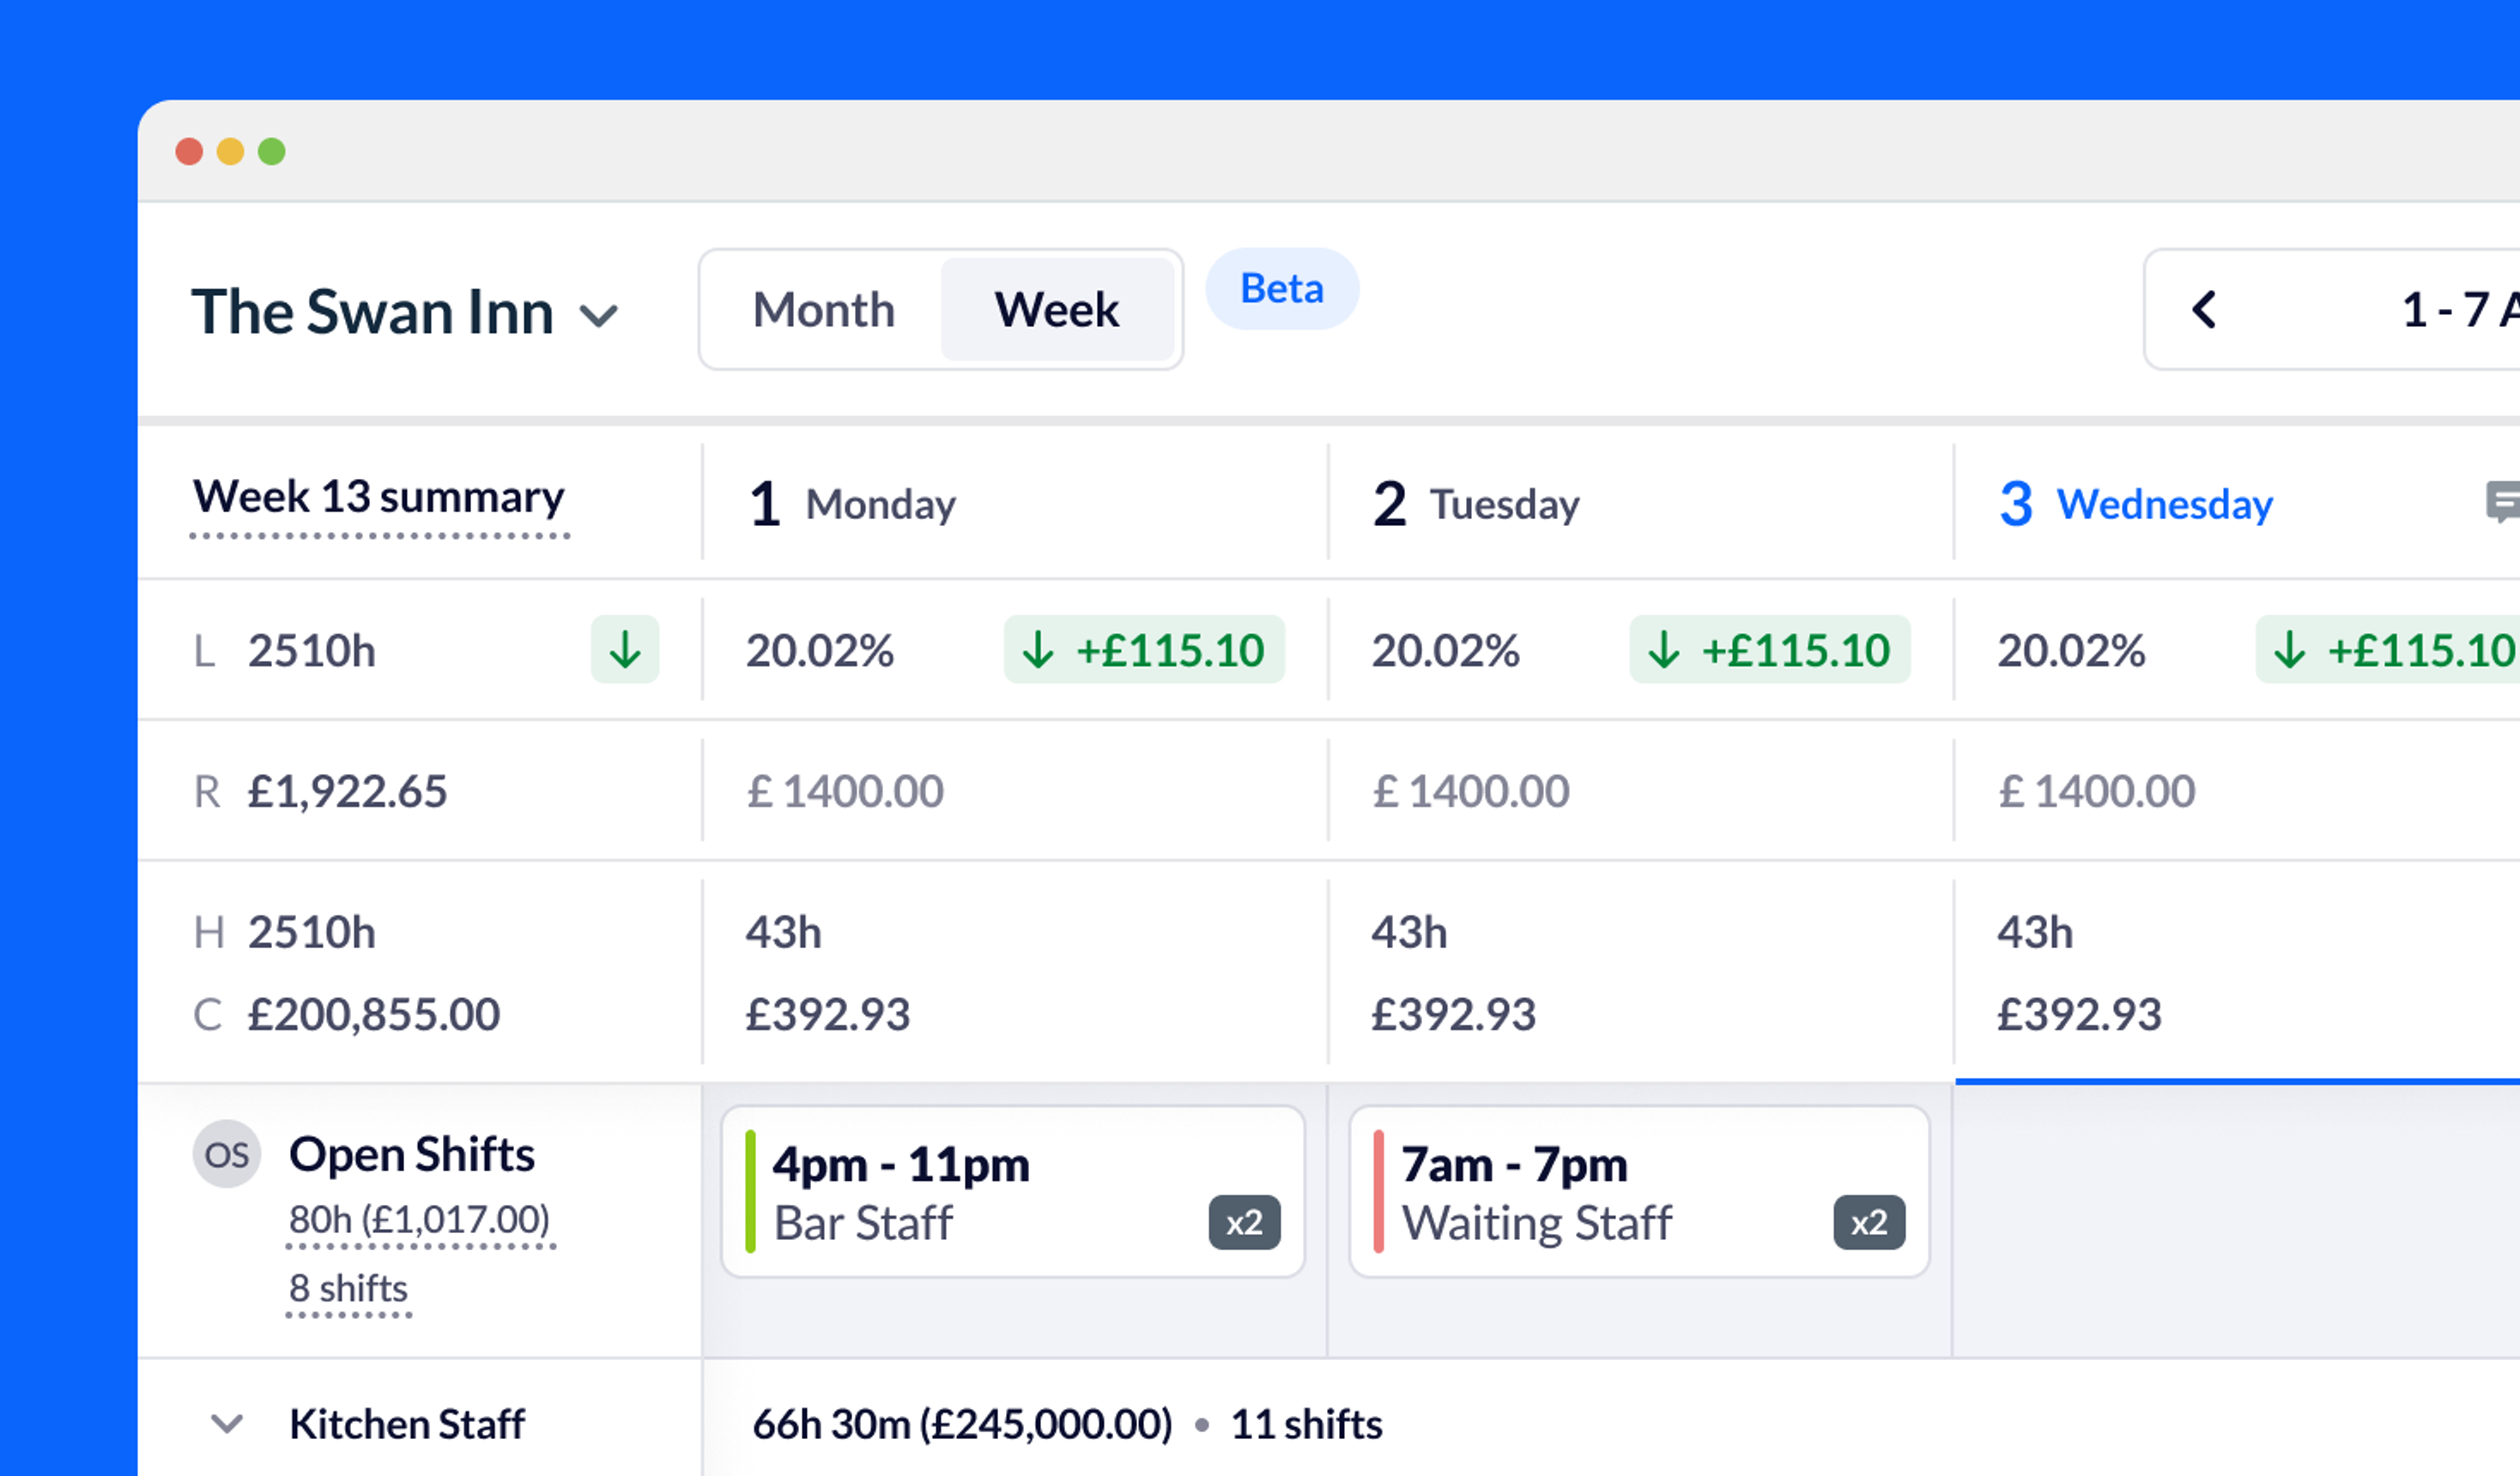The image size is (2520, 1476).
Task: Click the 80h (£1,017.00) open shifts link
Action: 420,1220
